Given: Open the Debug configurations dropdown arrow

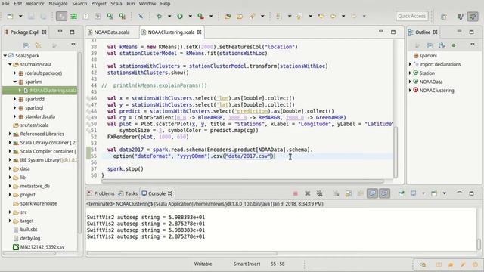Looking at the screenshot, I should point(169,16).
